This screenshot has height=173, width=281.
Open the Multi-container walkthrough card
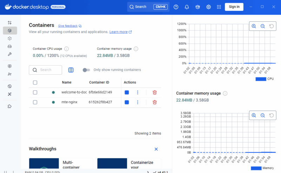tap(61, 163)
